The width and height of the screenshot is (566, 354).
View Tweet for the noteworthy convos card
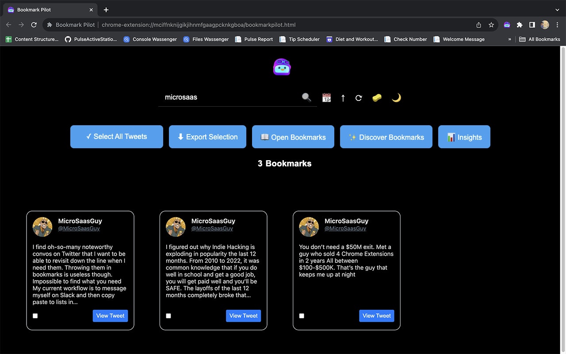pyautogui.click(x=110, y=316)
